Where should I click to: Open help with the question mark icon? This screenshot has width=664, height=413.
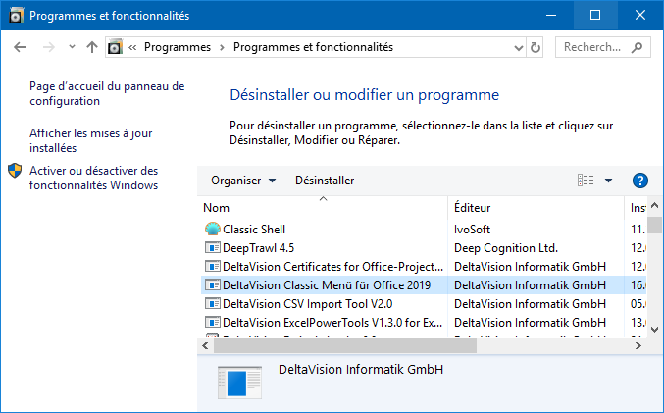point(639,181)
